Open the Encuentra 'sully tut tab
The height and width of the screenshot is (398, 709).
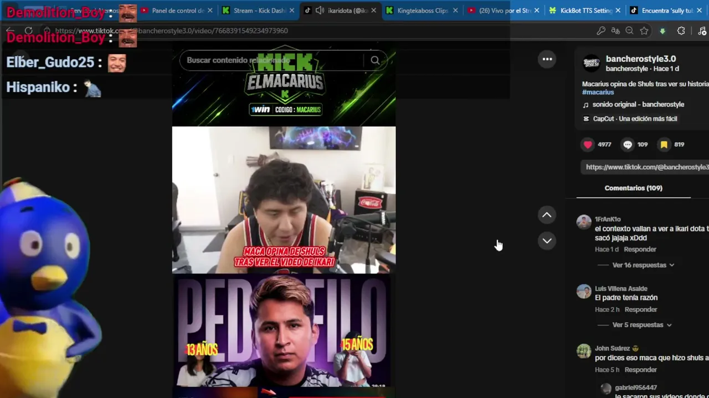coord(667,11)
